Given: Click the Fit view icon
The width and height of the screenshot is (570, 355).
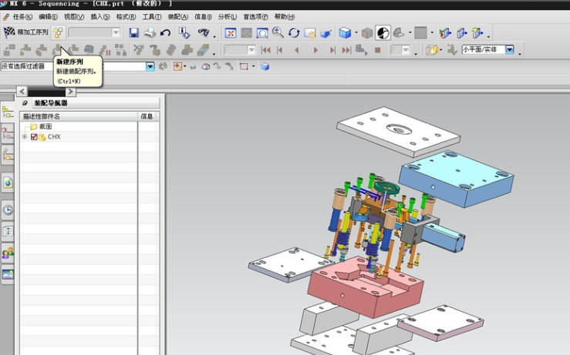Looking at the screenshot, I should tap(231, 32).
